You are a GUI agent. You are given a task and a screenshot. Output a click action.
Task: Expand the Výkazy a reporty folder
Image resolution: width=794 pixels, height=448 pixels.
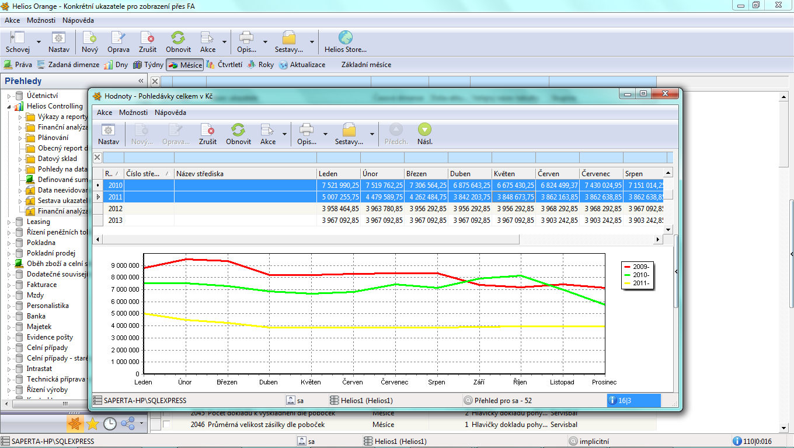point(20,117)
